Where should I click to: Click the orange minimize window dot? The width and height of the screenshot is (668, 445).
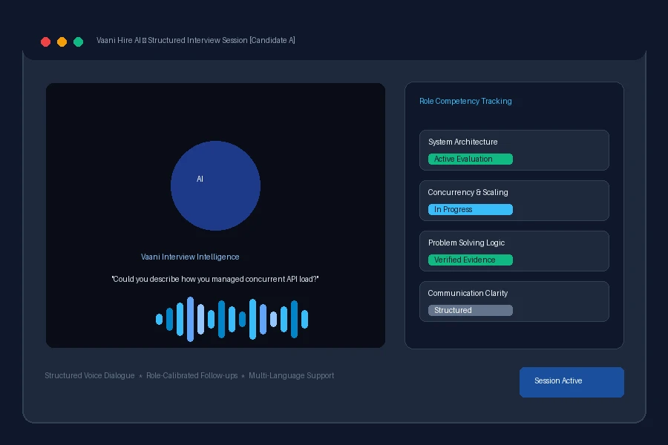pyautogui.click(x=62, y=42)
